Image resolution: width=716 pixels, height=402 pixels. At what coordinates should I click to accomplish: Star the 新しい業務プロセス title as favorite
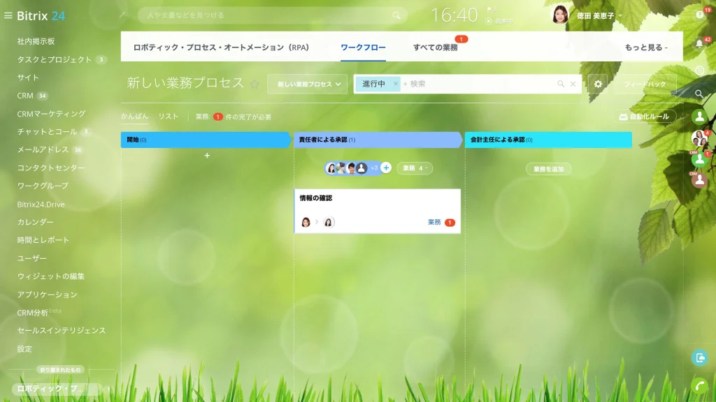[255, 84]
